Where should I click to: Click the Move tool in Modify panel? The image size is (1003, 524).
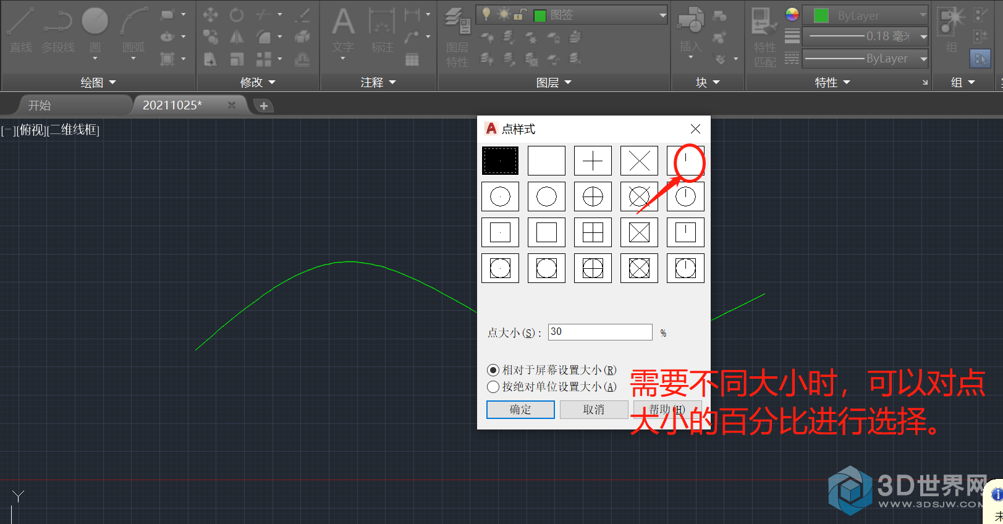[210, 15]
